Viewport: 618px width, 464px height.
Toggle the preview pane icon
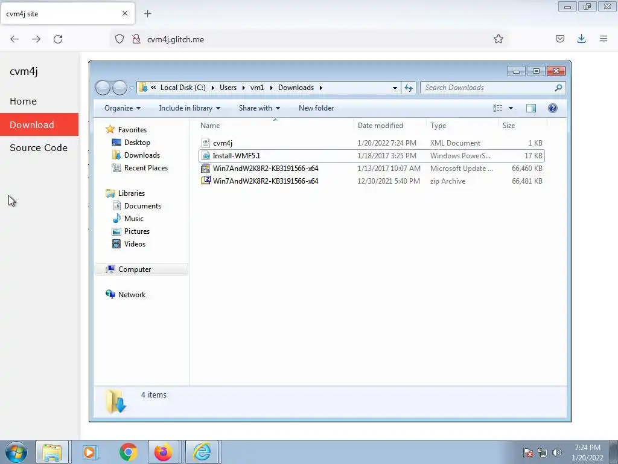coord(531,108)
